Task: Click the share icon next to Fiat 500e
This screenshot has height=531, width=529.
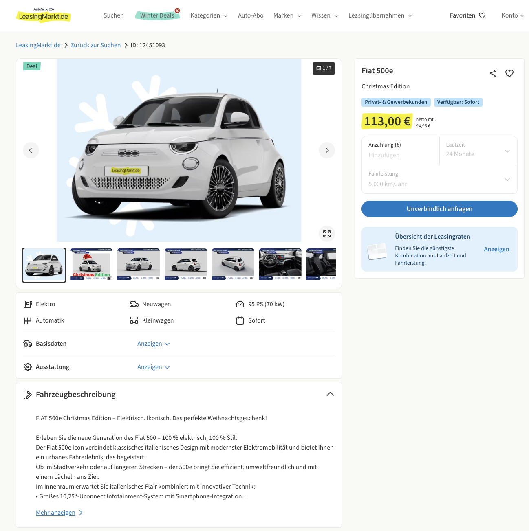Action: pyautogui.click(x=493, y=73)
